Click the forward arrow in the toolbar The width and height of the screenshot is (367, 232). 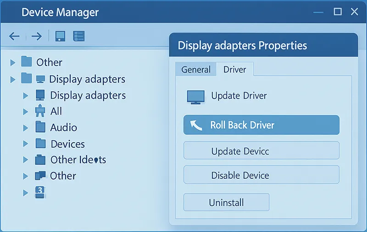37,36
